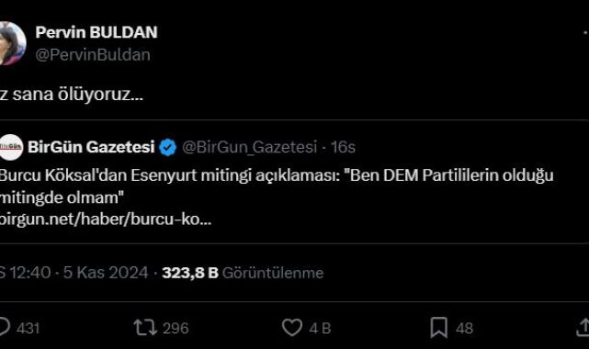Open the @BirGun_Gazetesi handle
This screenshot has height=349, width=589.
(x=249, y=147)
